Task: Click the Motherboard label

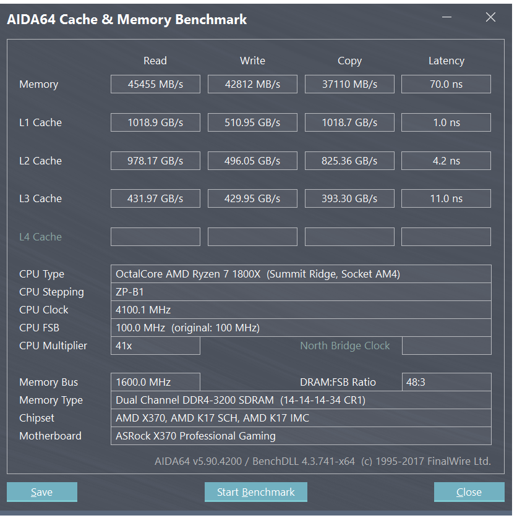Action: 50,436
